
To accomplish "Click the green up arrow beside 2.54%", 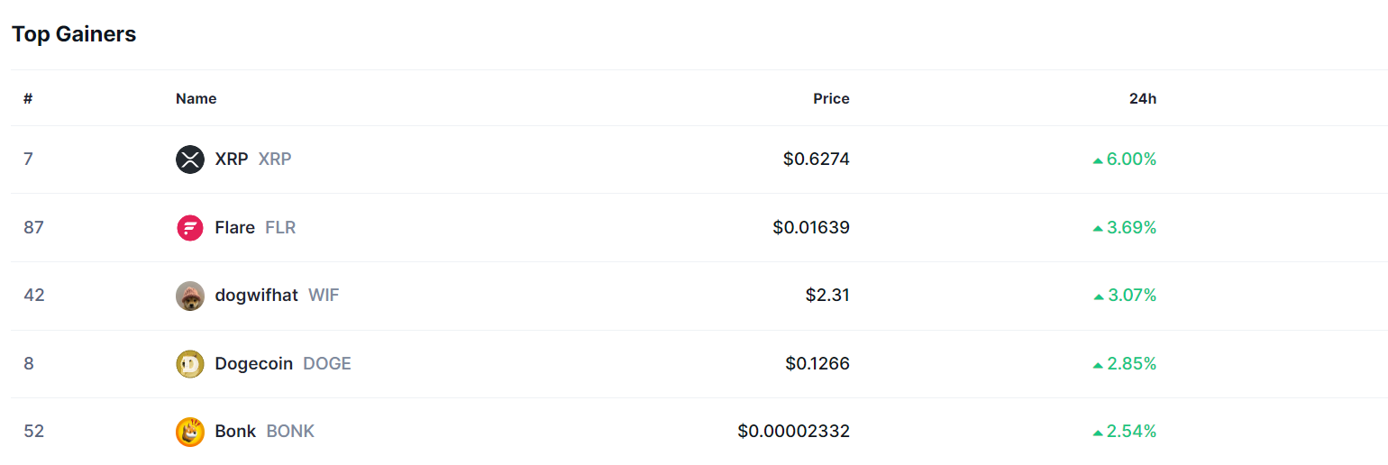I will [x=1098, y=433].
